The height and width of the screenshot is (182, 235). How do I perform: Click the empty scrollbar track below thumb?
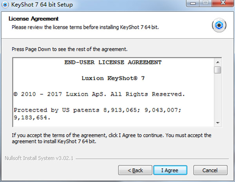pos(218,96)
